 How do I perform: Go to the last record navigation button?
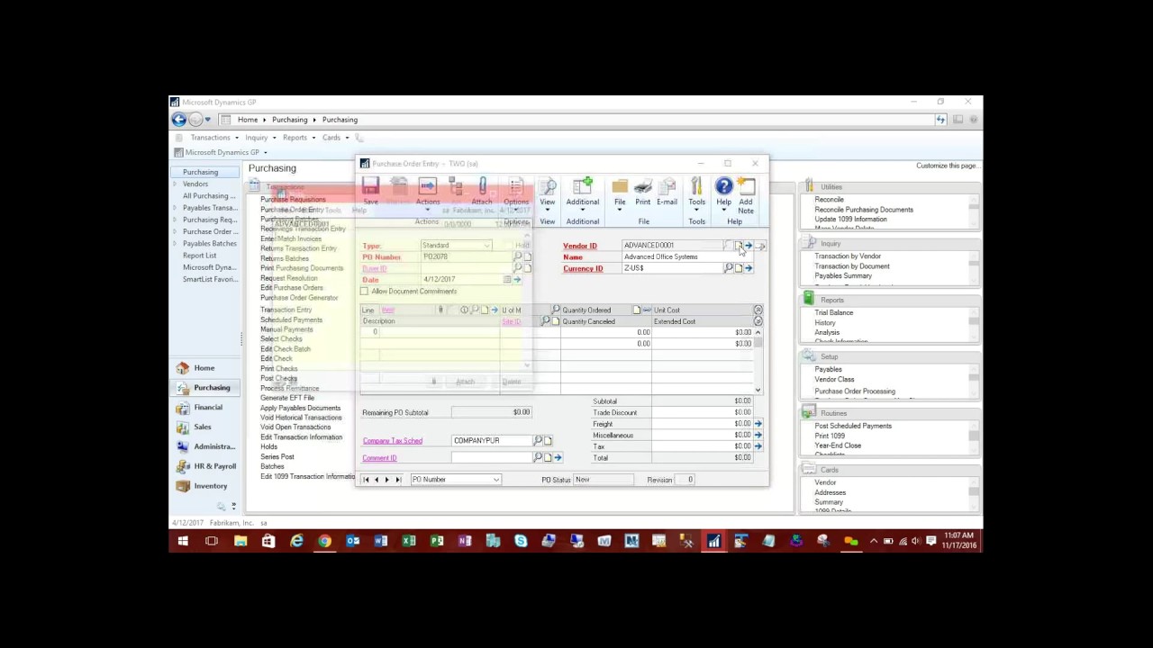pos(398,480)
